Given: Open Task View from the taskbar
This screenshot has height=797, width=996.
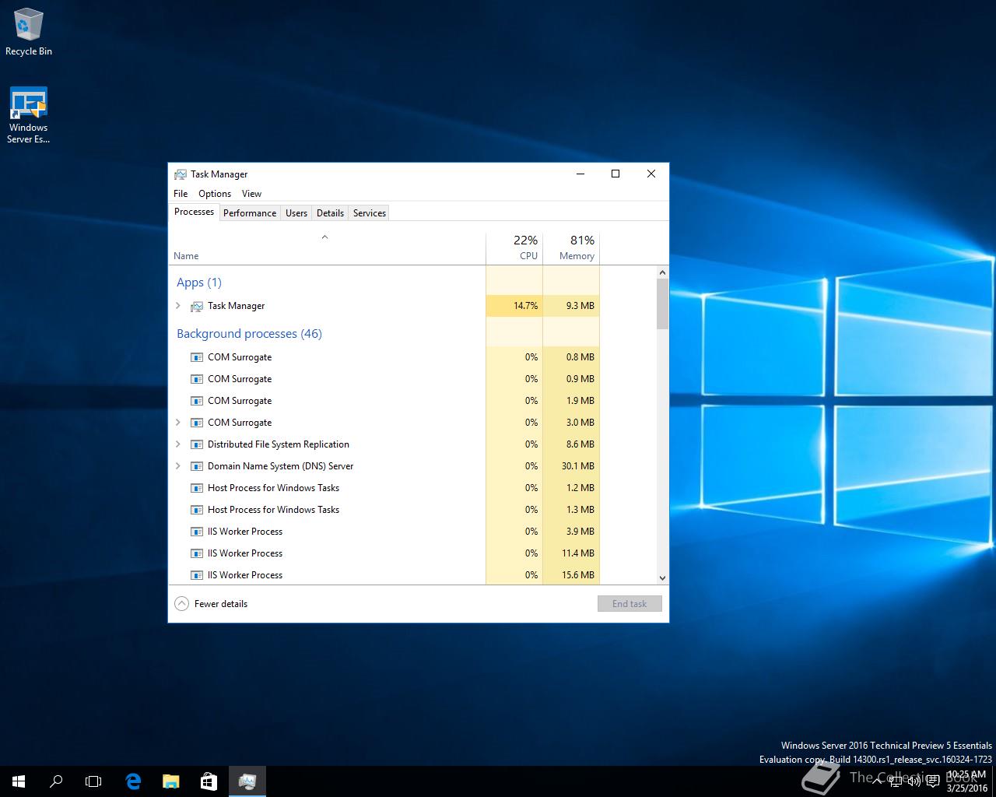Looking at the screenshot, I should (x=93, y=781).
